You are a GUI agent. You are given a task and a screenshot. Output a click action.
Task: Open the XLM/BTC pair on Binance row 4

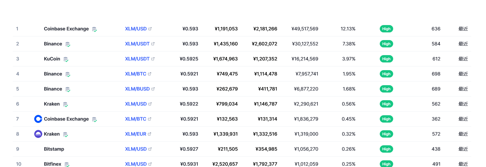tap(136, 74)
